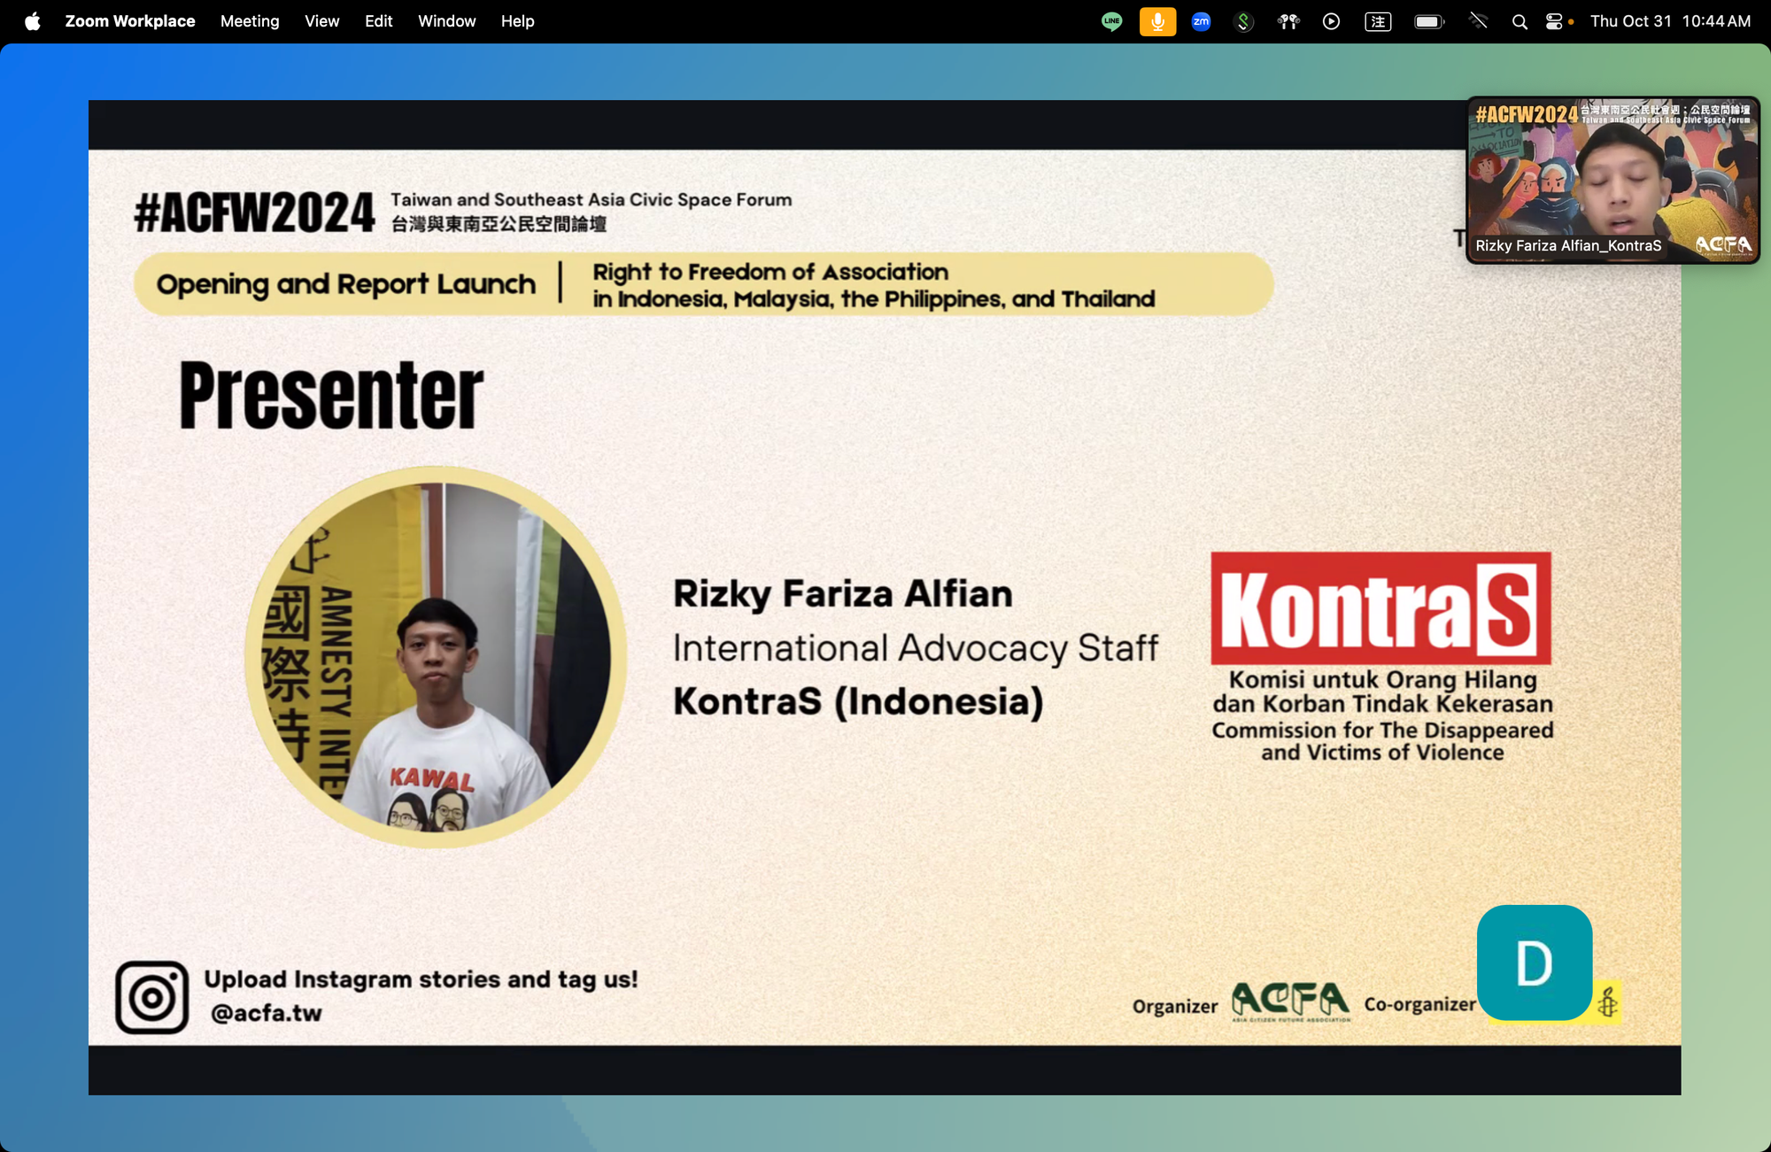Open the Window menu

446,21
